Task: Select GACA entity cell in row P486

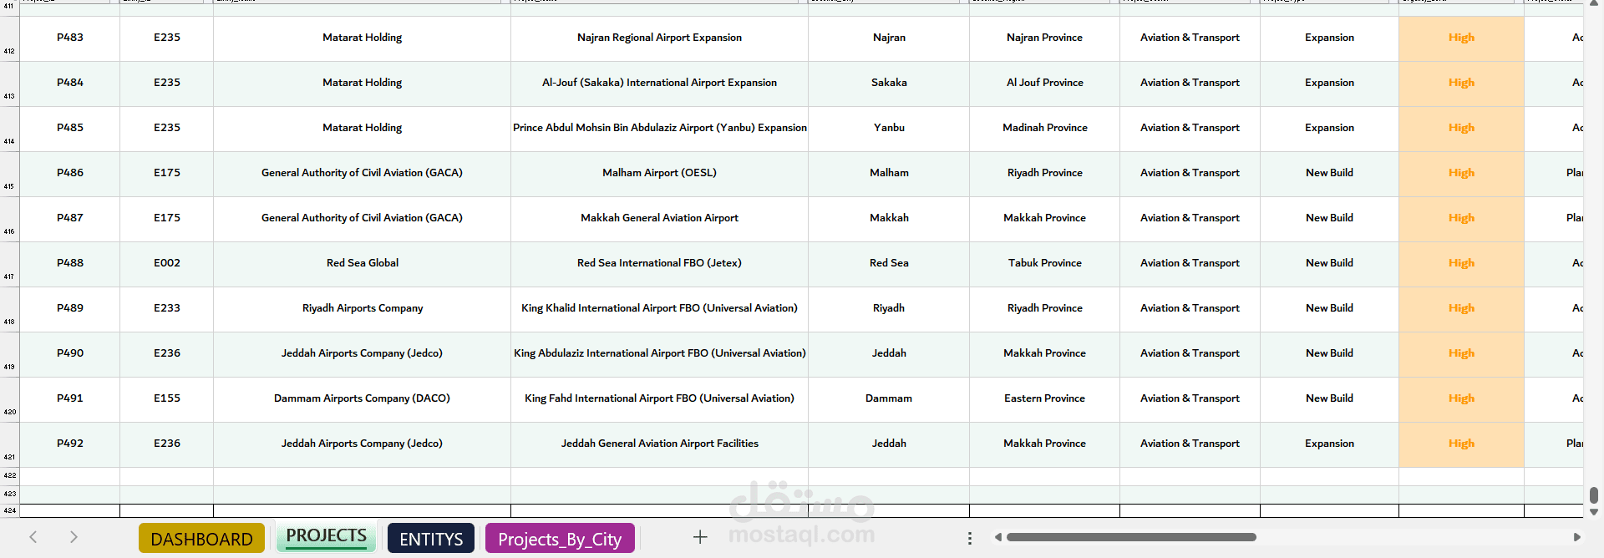Action: click(362, 174)
